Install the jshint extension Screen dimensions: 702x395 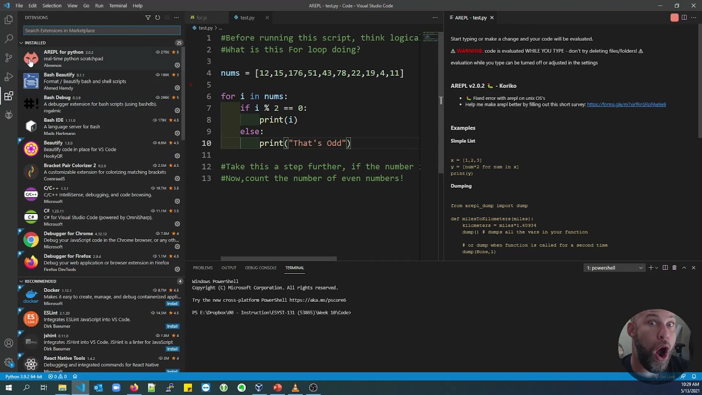click(x=172, y=349)
